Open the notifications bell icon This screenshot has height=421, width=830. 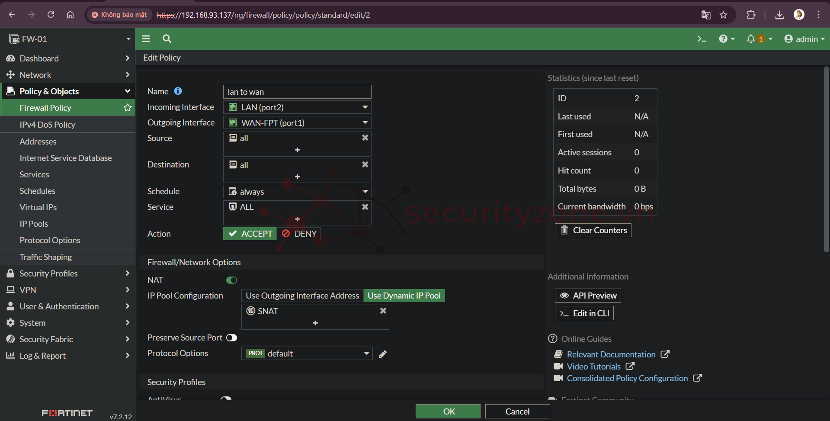point(751,39)
